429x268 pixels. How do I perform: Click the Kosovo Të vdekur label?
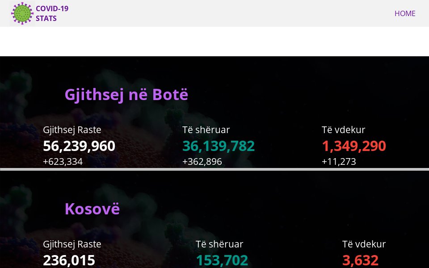(364, 244)
